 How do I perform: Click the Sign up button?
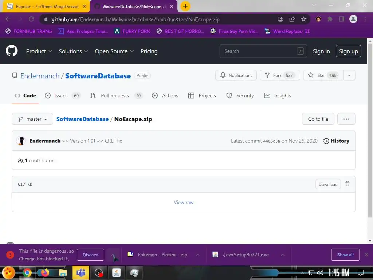coord(348,51)
